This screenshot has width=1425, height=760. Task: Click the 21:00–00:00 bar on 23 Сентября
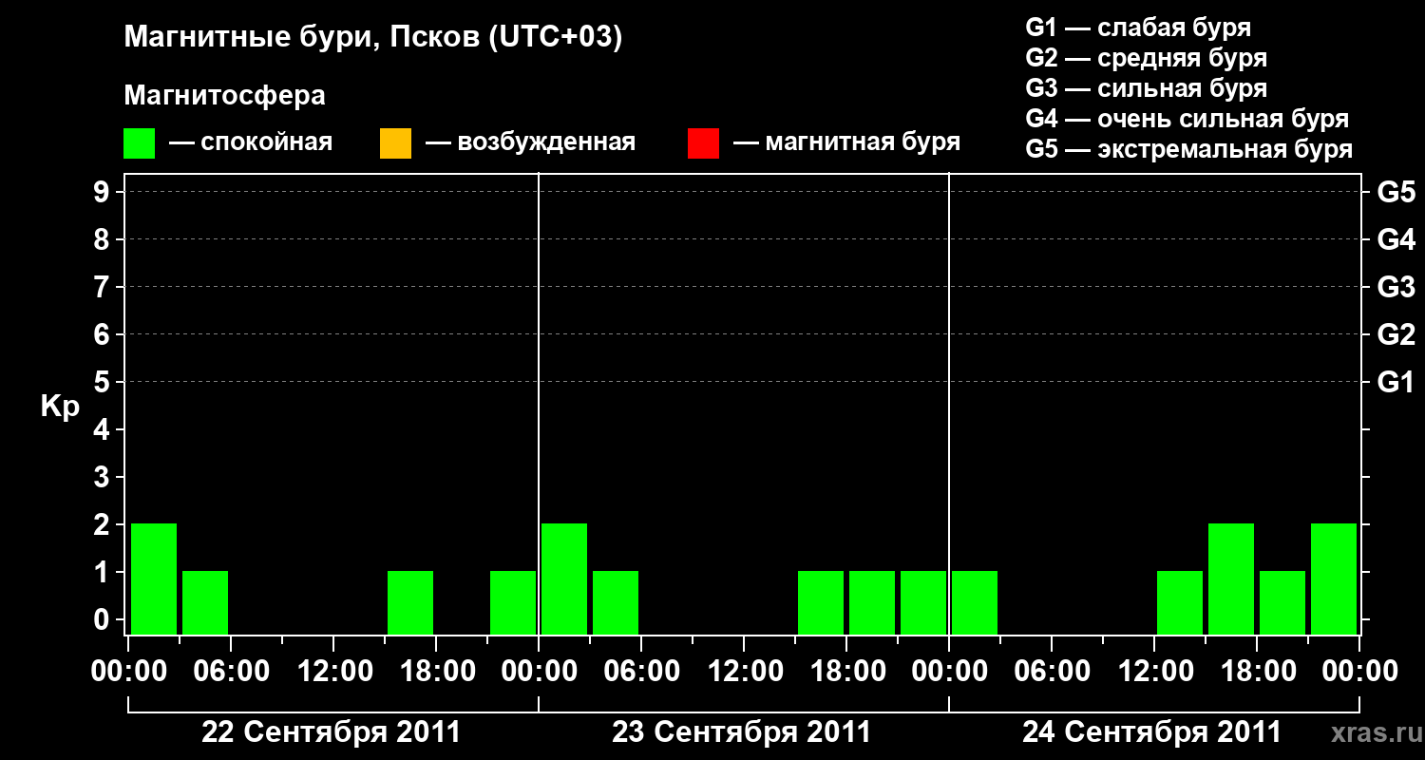(923, 602)
